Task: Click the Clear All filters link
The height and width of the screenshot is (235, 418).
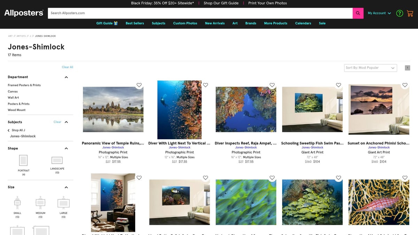Action: pos(67,67)
